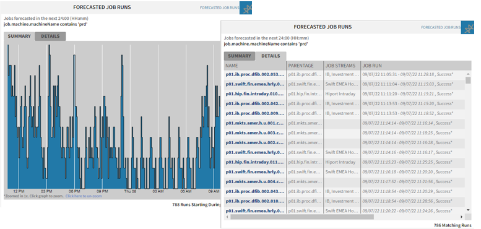This screenshot has height=229, width=481.
Task: Click the down arrow of the table's vertical scrollbar
Action: pos(468,210)
